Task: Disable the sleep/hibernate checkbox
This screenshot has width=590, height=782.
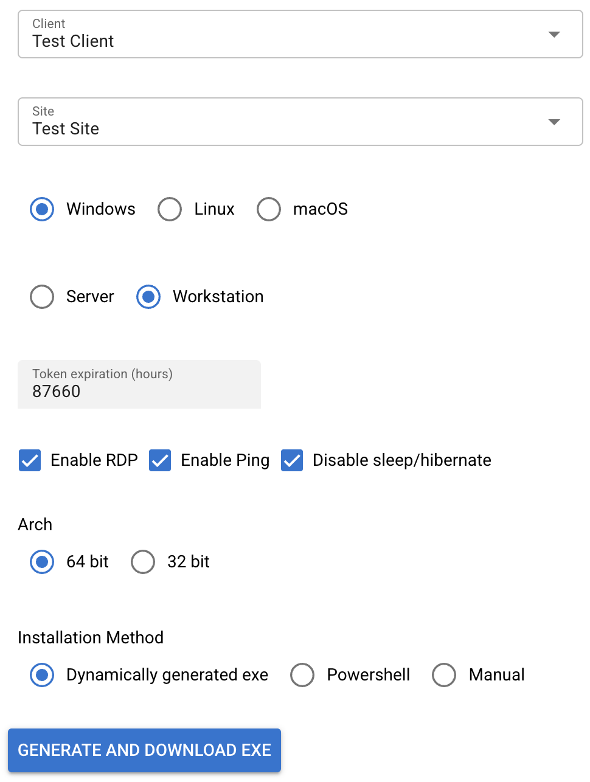Action: (x=292, y=460)
